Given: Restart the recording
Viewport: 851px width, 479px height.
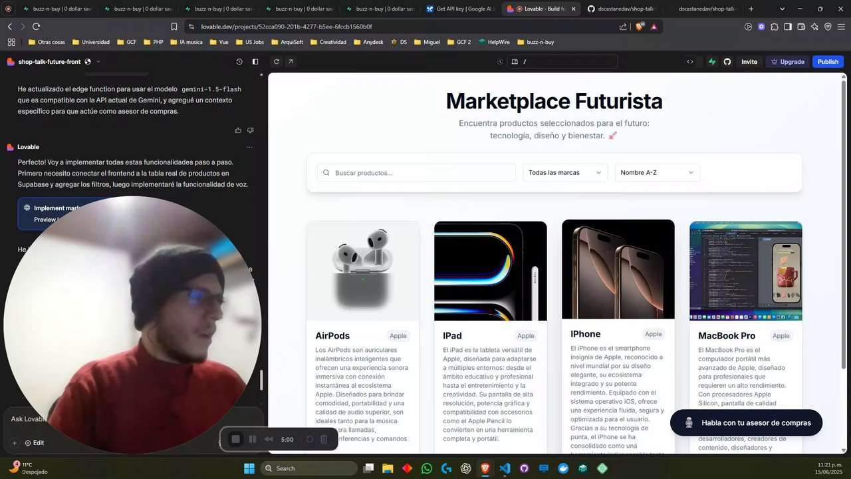Looking at the screenshot, I should coord(309,439).
